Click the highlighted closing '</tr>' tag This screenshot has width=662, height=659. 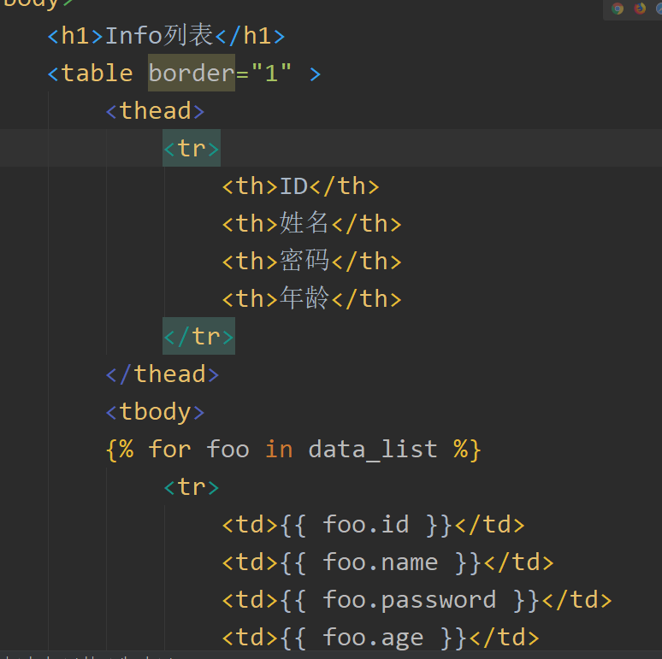click(198, 336)
